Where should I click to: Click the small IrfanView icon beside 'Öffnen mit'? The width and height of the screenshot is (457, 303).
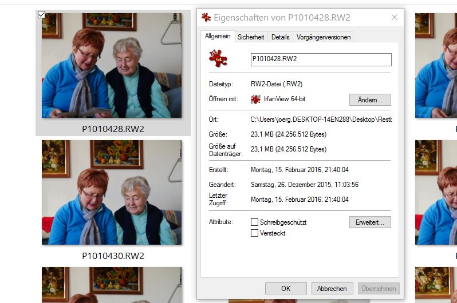255,99
